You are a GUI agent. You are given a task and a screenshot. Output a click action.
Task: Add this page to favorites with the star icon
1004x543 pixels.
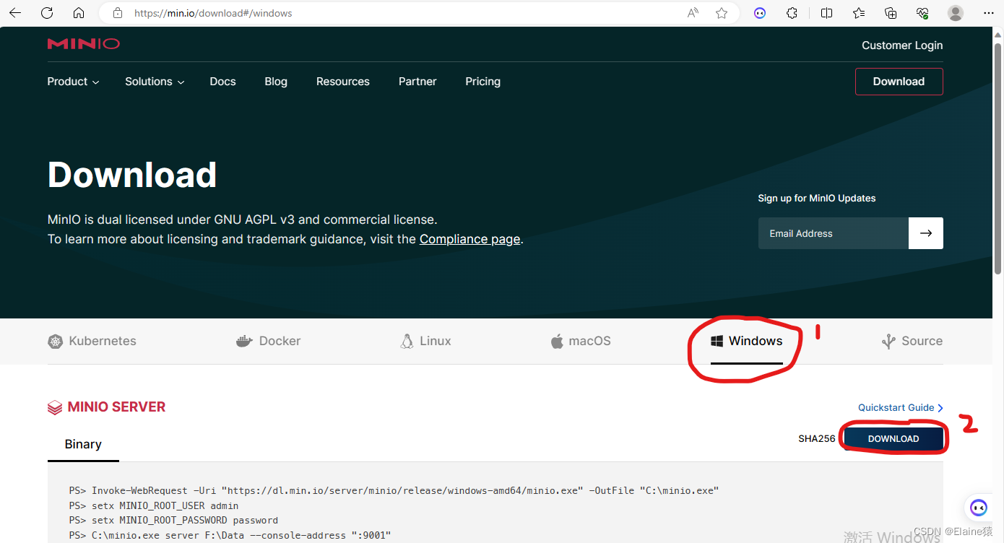tap(721, 13)
